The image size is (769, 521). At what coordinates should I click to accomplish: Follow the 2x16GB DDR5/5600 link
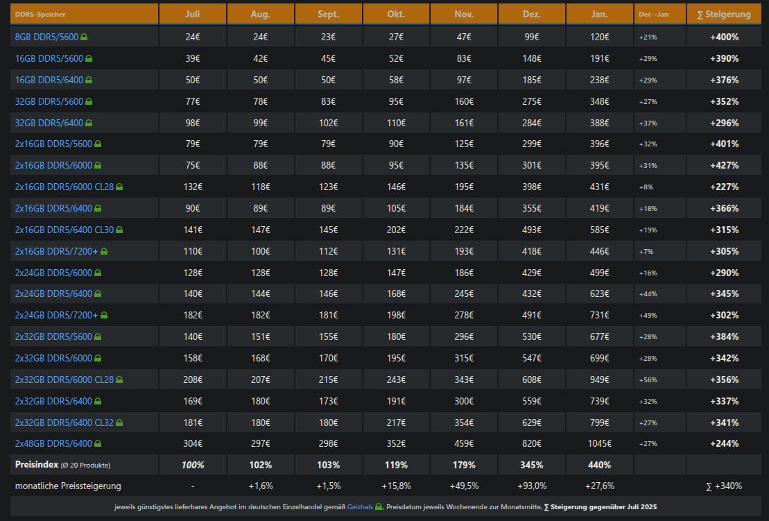[53, 144]
